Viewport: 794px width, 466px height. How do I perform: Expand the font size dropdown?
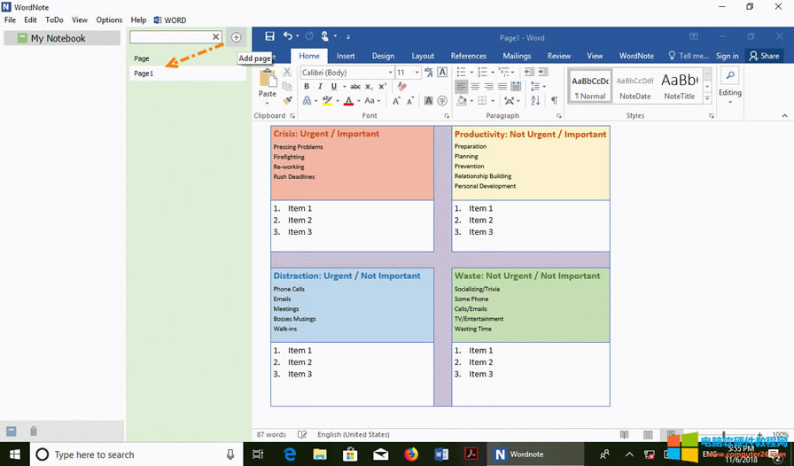pos(416,73)
